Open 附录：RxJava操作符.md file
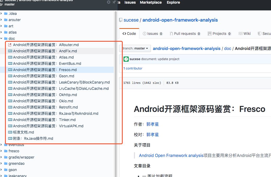Viewport: 271px width, 177px height. (33, 138)
